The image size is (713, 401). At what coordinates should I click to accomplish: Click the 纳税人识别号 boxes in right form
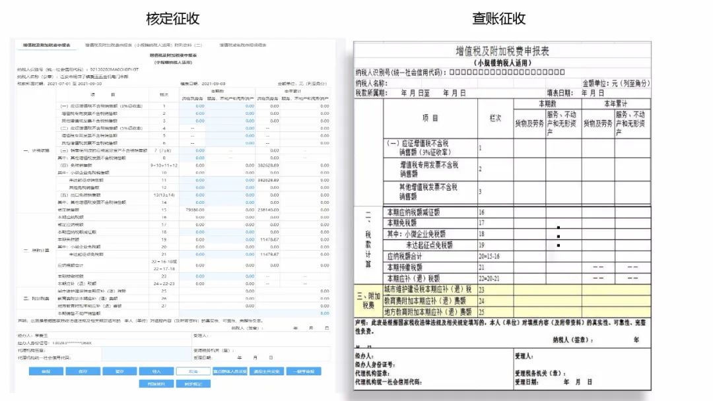click(507, 72)
